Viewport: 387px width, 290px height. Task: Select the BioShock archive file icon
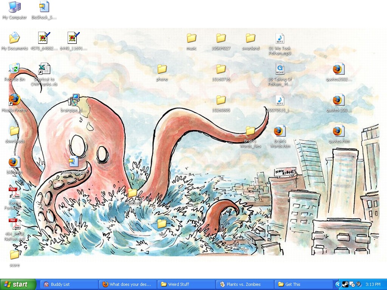[x=44, y=7]
